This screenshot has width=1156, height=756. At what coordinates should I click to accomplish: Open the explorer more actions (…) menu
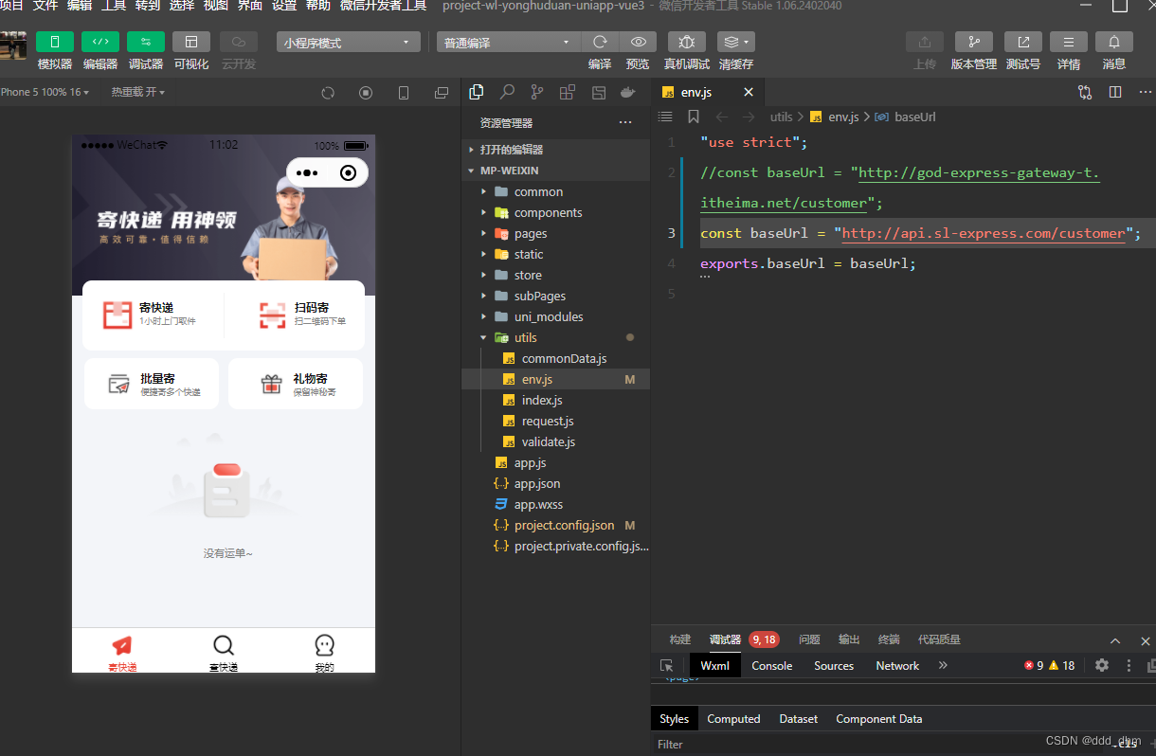click(x=625, y=122)
